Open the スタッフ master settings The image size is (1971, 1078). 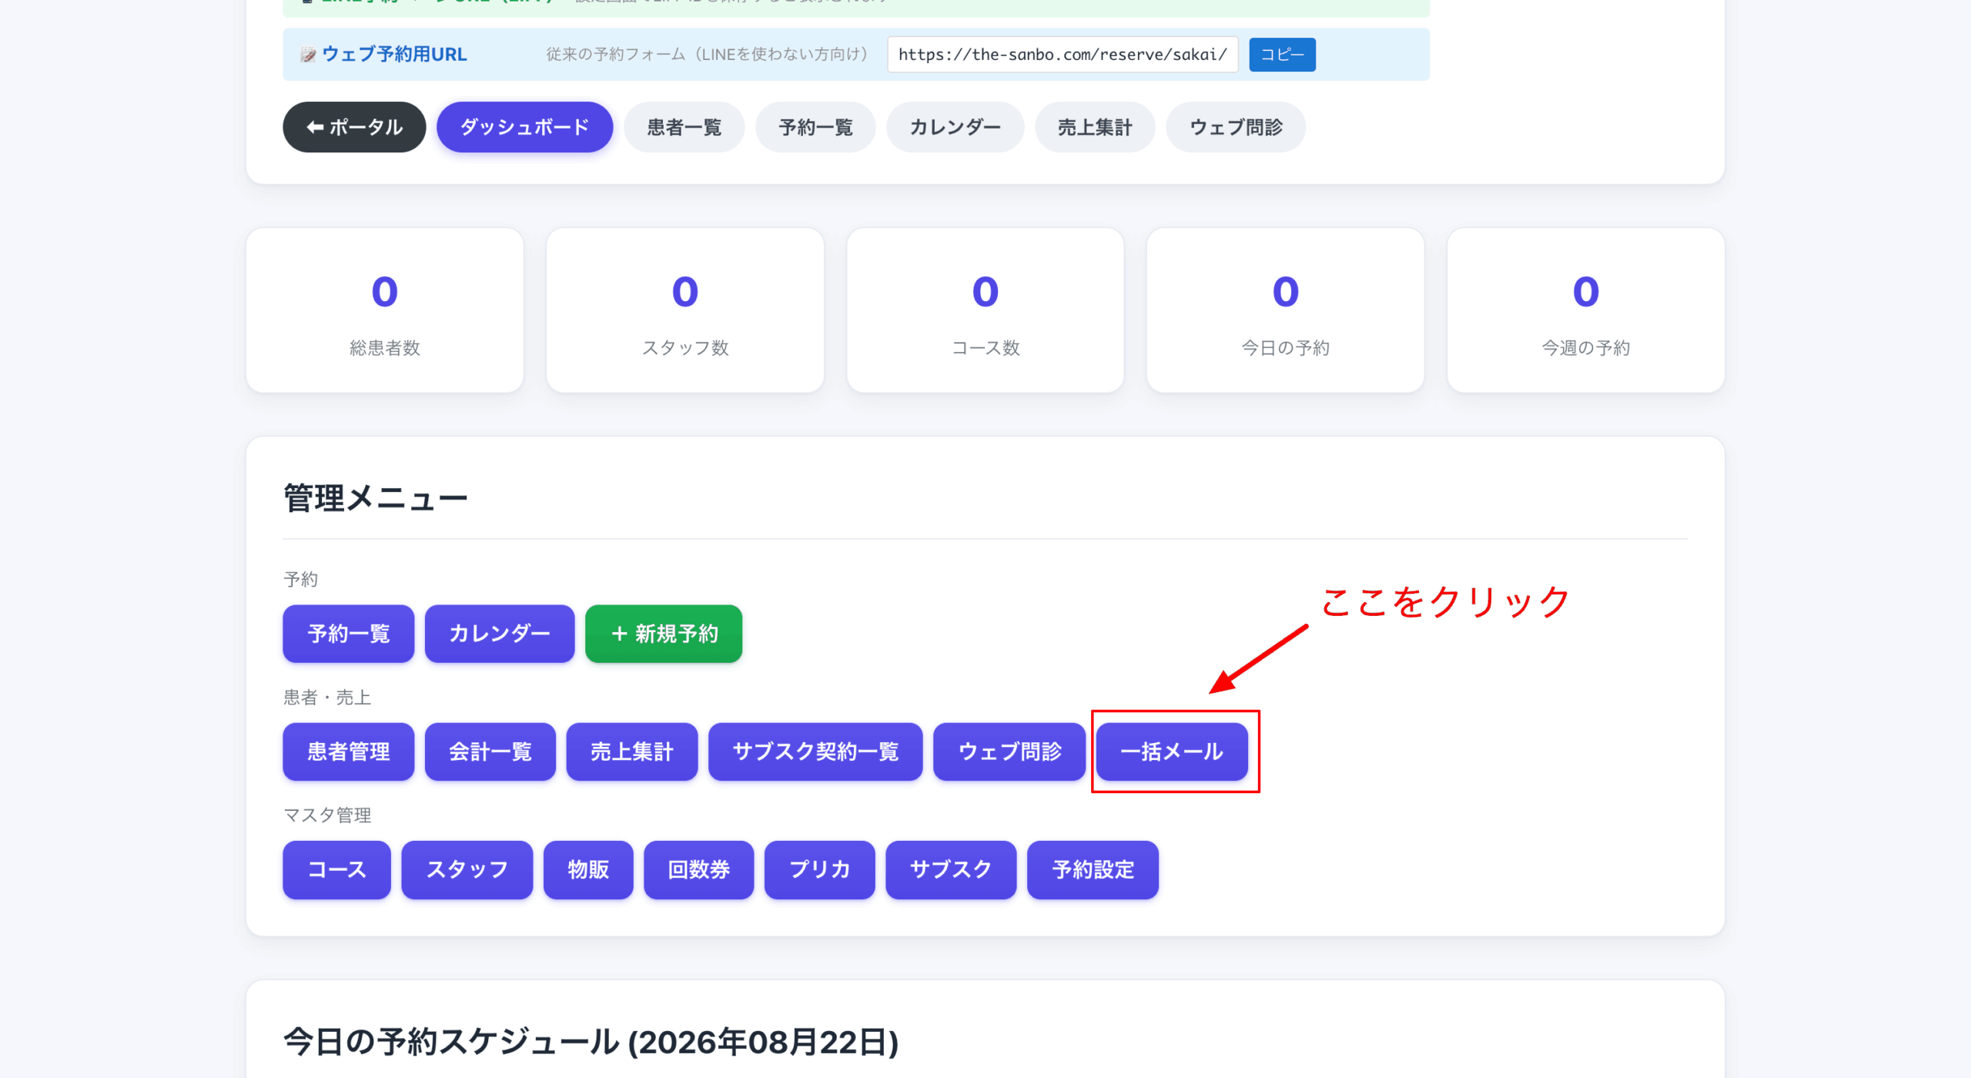(x=467, y=870)
